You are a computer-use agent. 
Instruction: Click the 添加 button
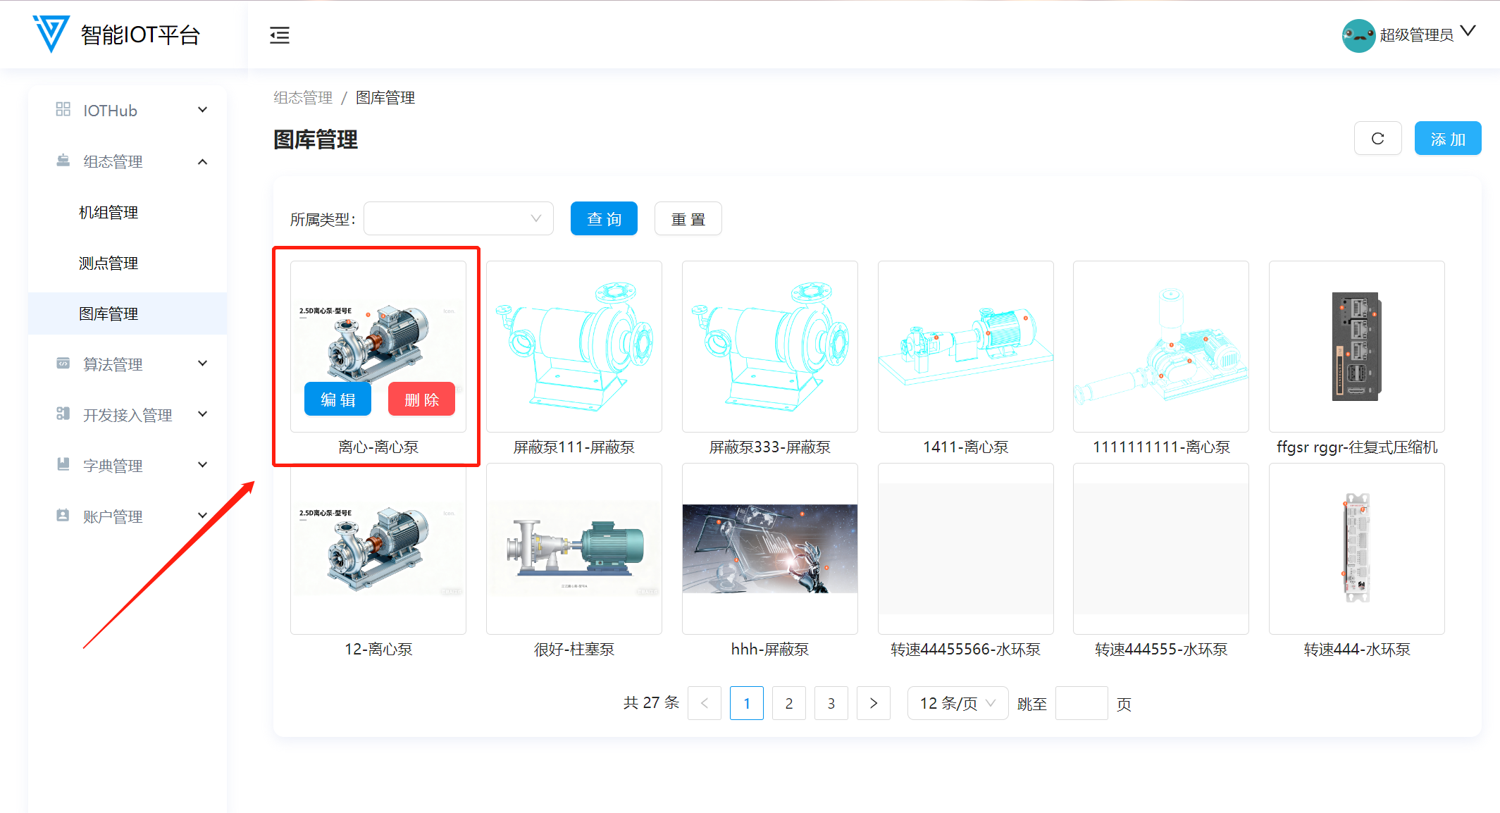1447,139
